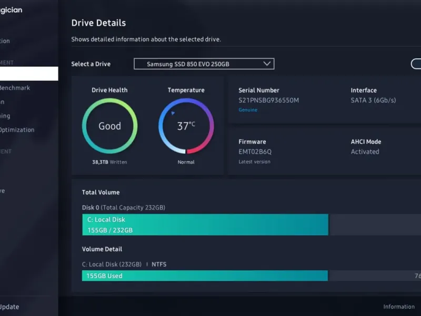Click the Drive Details page heading
421x316 pixels.
click(x=98, y=23)
